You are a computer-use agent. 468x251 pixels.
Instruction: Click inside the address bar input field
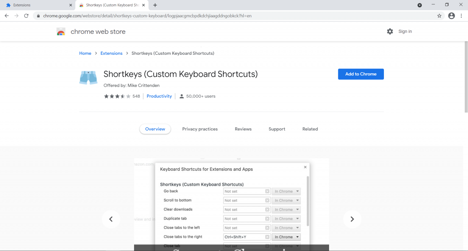(183, 16)
